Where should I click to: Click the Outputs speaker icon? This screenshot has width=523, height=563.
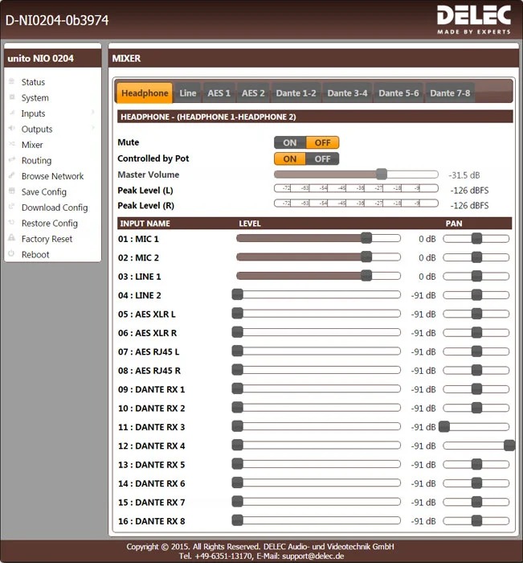point(11,129)
